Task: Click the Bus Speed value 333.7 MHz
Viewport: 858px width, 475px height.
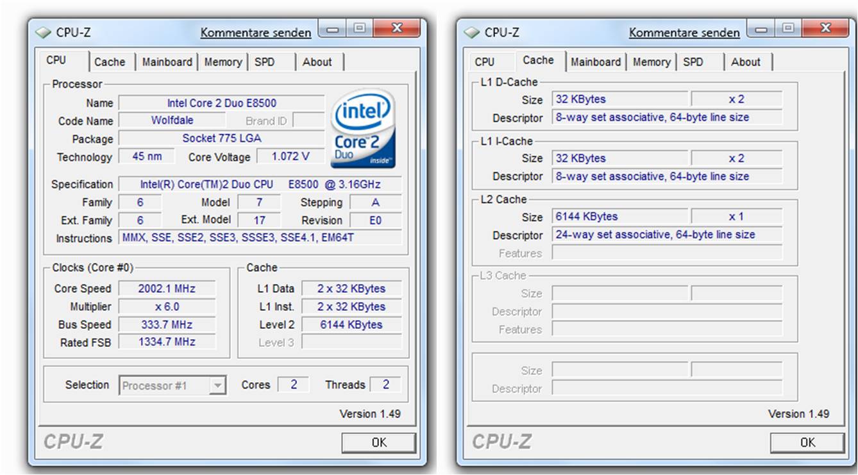Action: [x=167, y=324]
